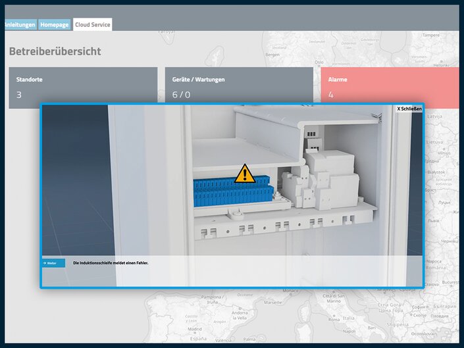Click the orange warning triangle icon
Viewport: 464px width, 348px height.
tap(245, 174)
